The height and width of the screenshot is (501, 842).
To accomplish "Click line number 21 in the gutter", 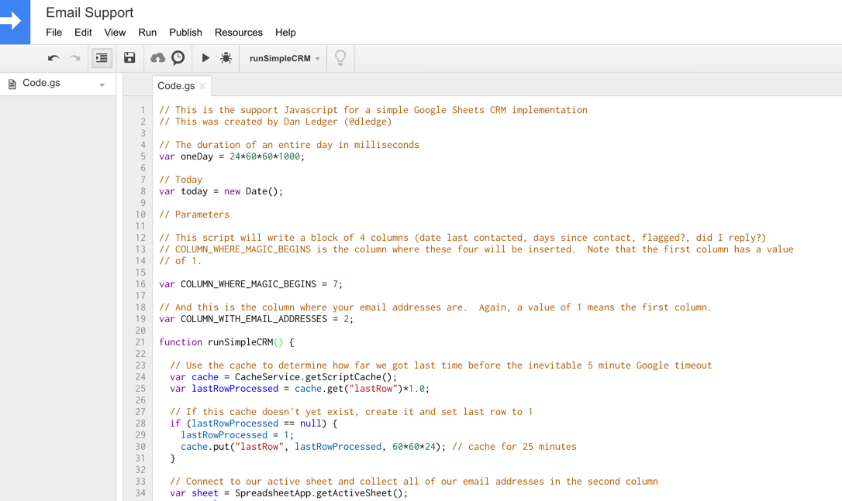I will pos(140,341).
